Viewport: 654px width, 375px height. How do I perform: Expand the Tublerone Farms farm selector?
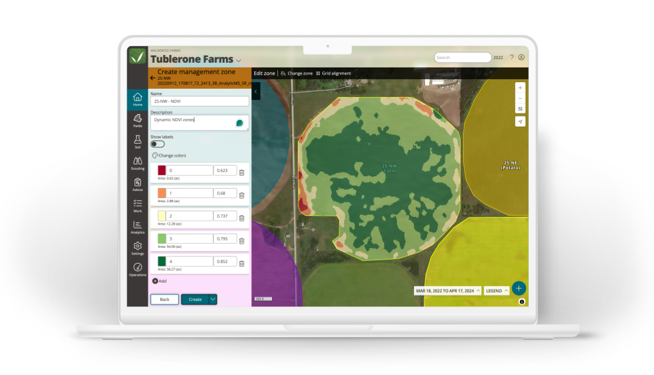tap(238, 61)
